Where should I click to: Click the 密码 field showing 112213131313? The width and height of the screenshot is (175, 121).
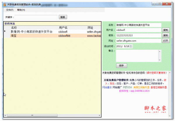(x=139, y=35)
